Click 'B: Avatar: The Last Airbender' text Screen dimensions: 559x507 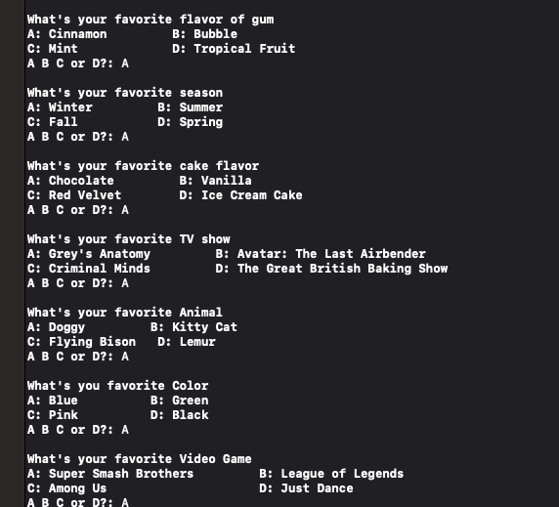(x=321, y=254)
